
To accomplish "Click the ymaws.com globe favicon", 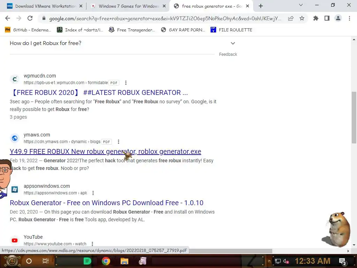I will coord(15,138).
